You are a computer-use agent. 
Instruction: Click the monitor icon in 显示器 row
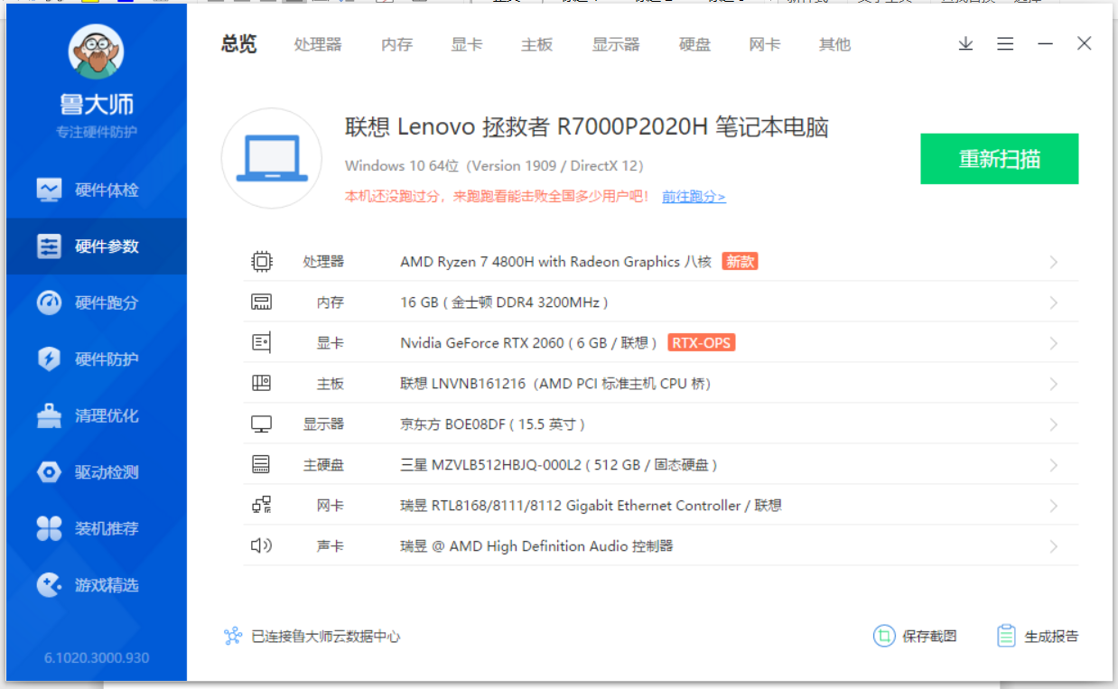[x=261, y=424]
